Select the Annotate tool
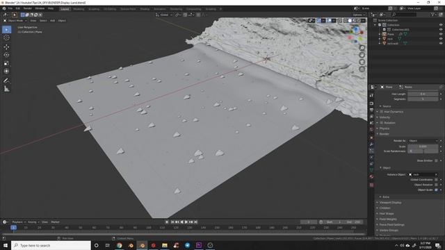The width and height of the screenshot is (445, 250). [6, 81]
